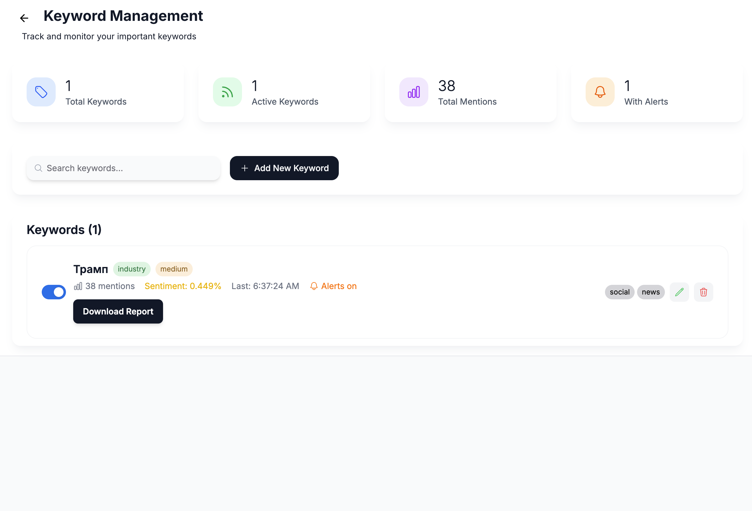Click the Alerts on label
The image size is (752, 511).
pyautogui.click(x=339, y=286)
